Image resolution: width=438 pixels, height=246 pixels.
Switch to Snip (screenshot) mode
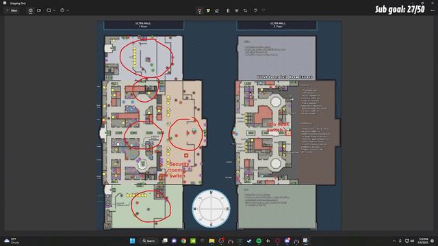[x=30, y=10]
